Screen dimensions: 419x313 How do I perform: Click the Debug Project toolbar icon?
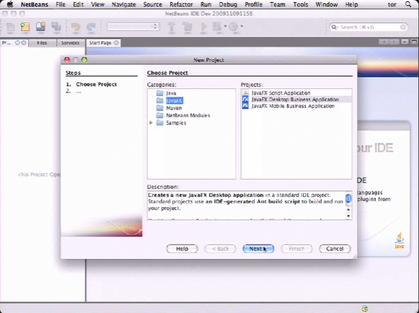pos(217,27)
